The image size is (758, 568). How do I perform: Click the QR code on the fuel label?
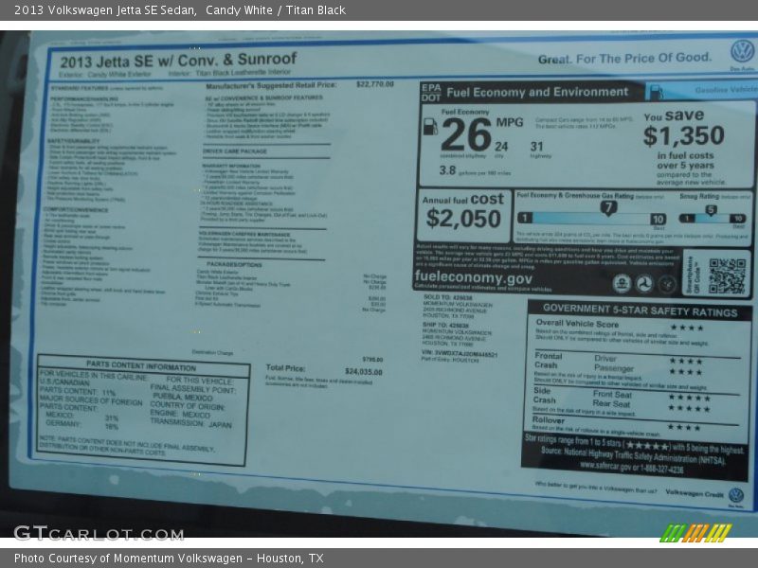pyautogui.click(x=727, y=275)
